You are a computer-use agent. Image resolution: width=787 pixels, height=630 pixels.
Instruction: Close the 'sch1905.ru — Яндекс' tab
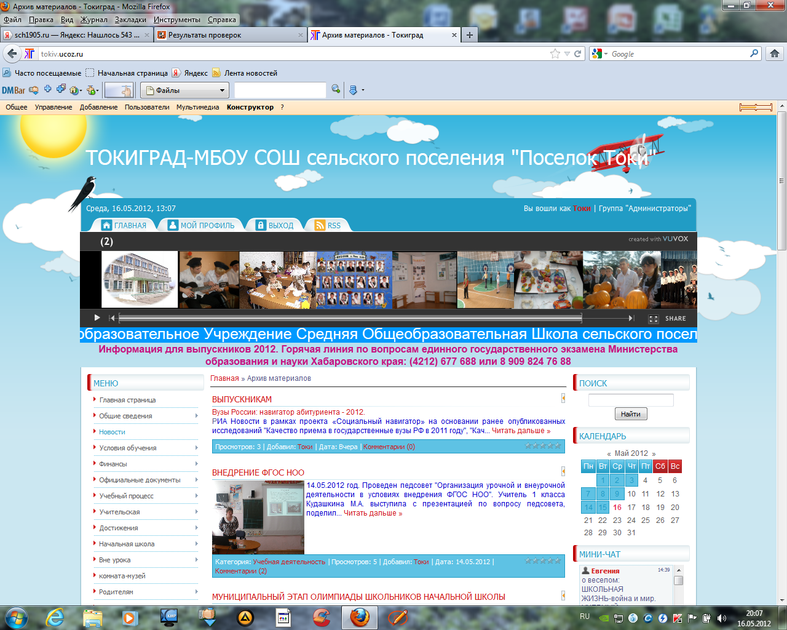(x=147, y=35)
